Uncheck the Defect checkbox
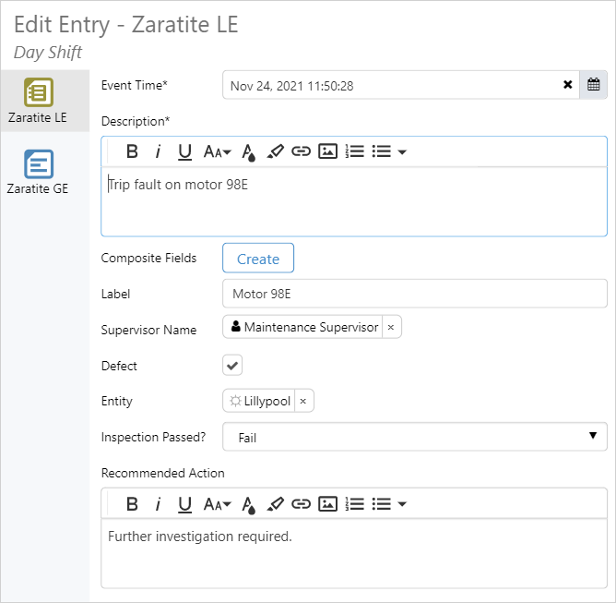The image size is (616, 603). [x=232, y=366]
